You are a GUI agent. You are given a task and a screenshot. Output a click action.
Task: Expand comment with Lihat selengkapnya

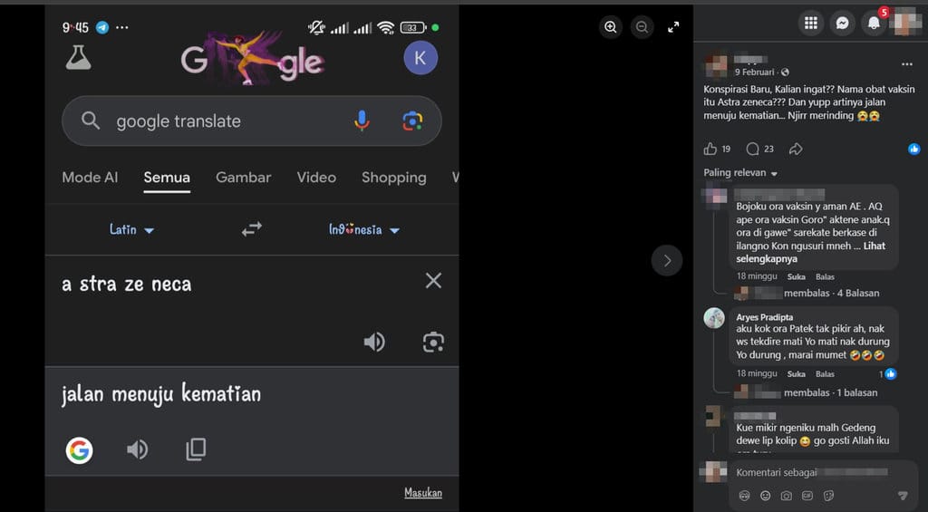(811, 252)
